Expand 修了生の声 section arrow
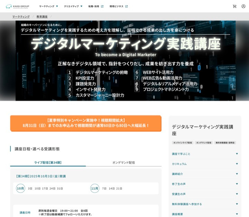The height and width of the screenshot is (217, 249). click(x=237, y=184)
